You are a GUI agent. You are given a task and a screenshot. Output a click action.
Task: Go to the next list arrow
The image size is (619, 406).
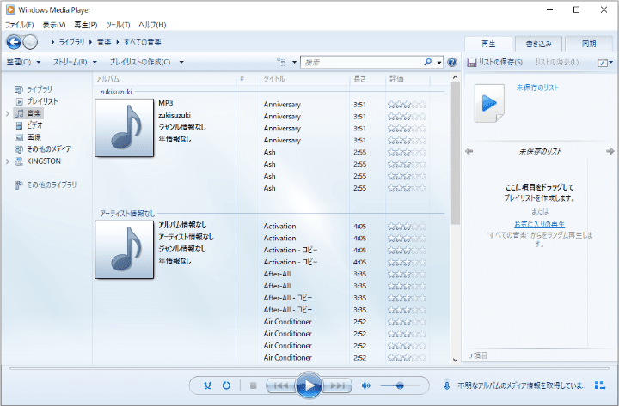coord(610,151)
